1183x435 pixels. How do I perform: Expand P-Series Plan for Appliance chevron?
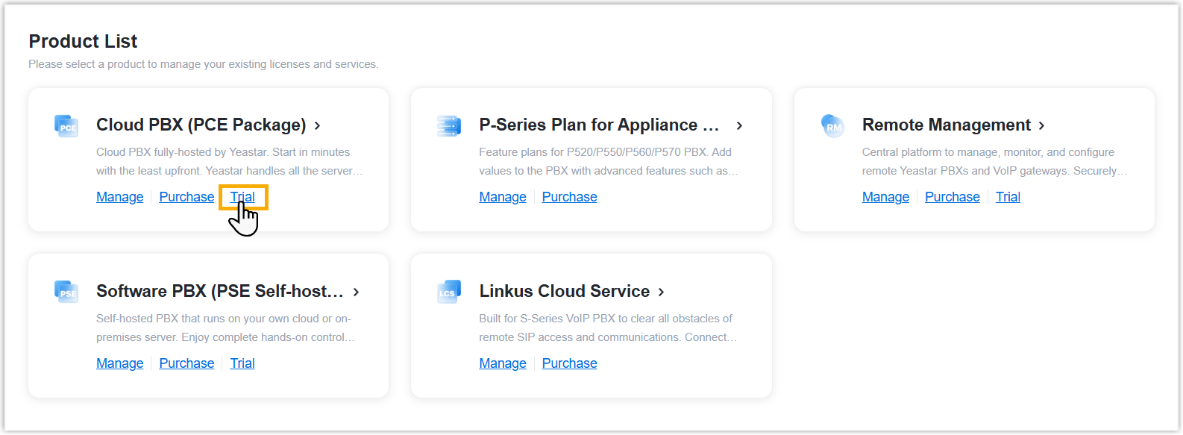739,125
